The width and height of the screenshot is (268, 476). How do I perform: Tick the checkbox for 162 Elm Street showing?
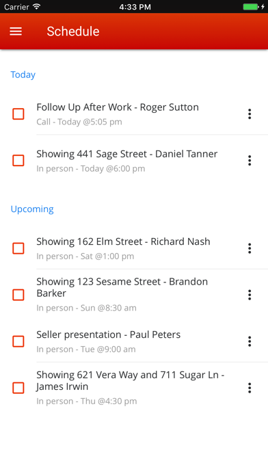[x=18, y=248]
